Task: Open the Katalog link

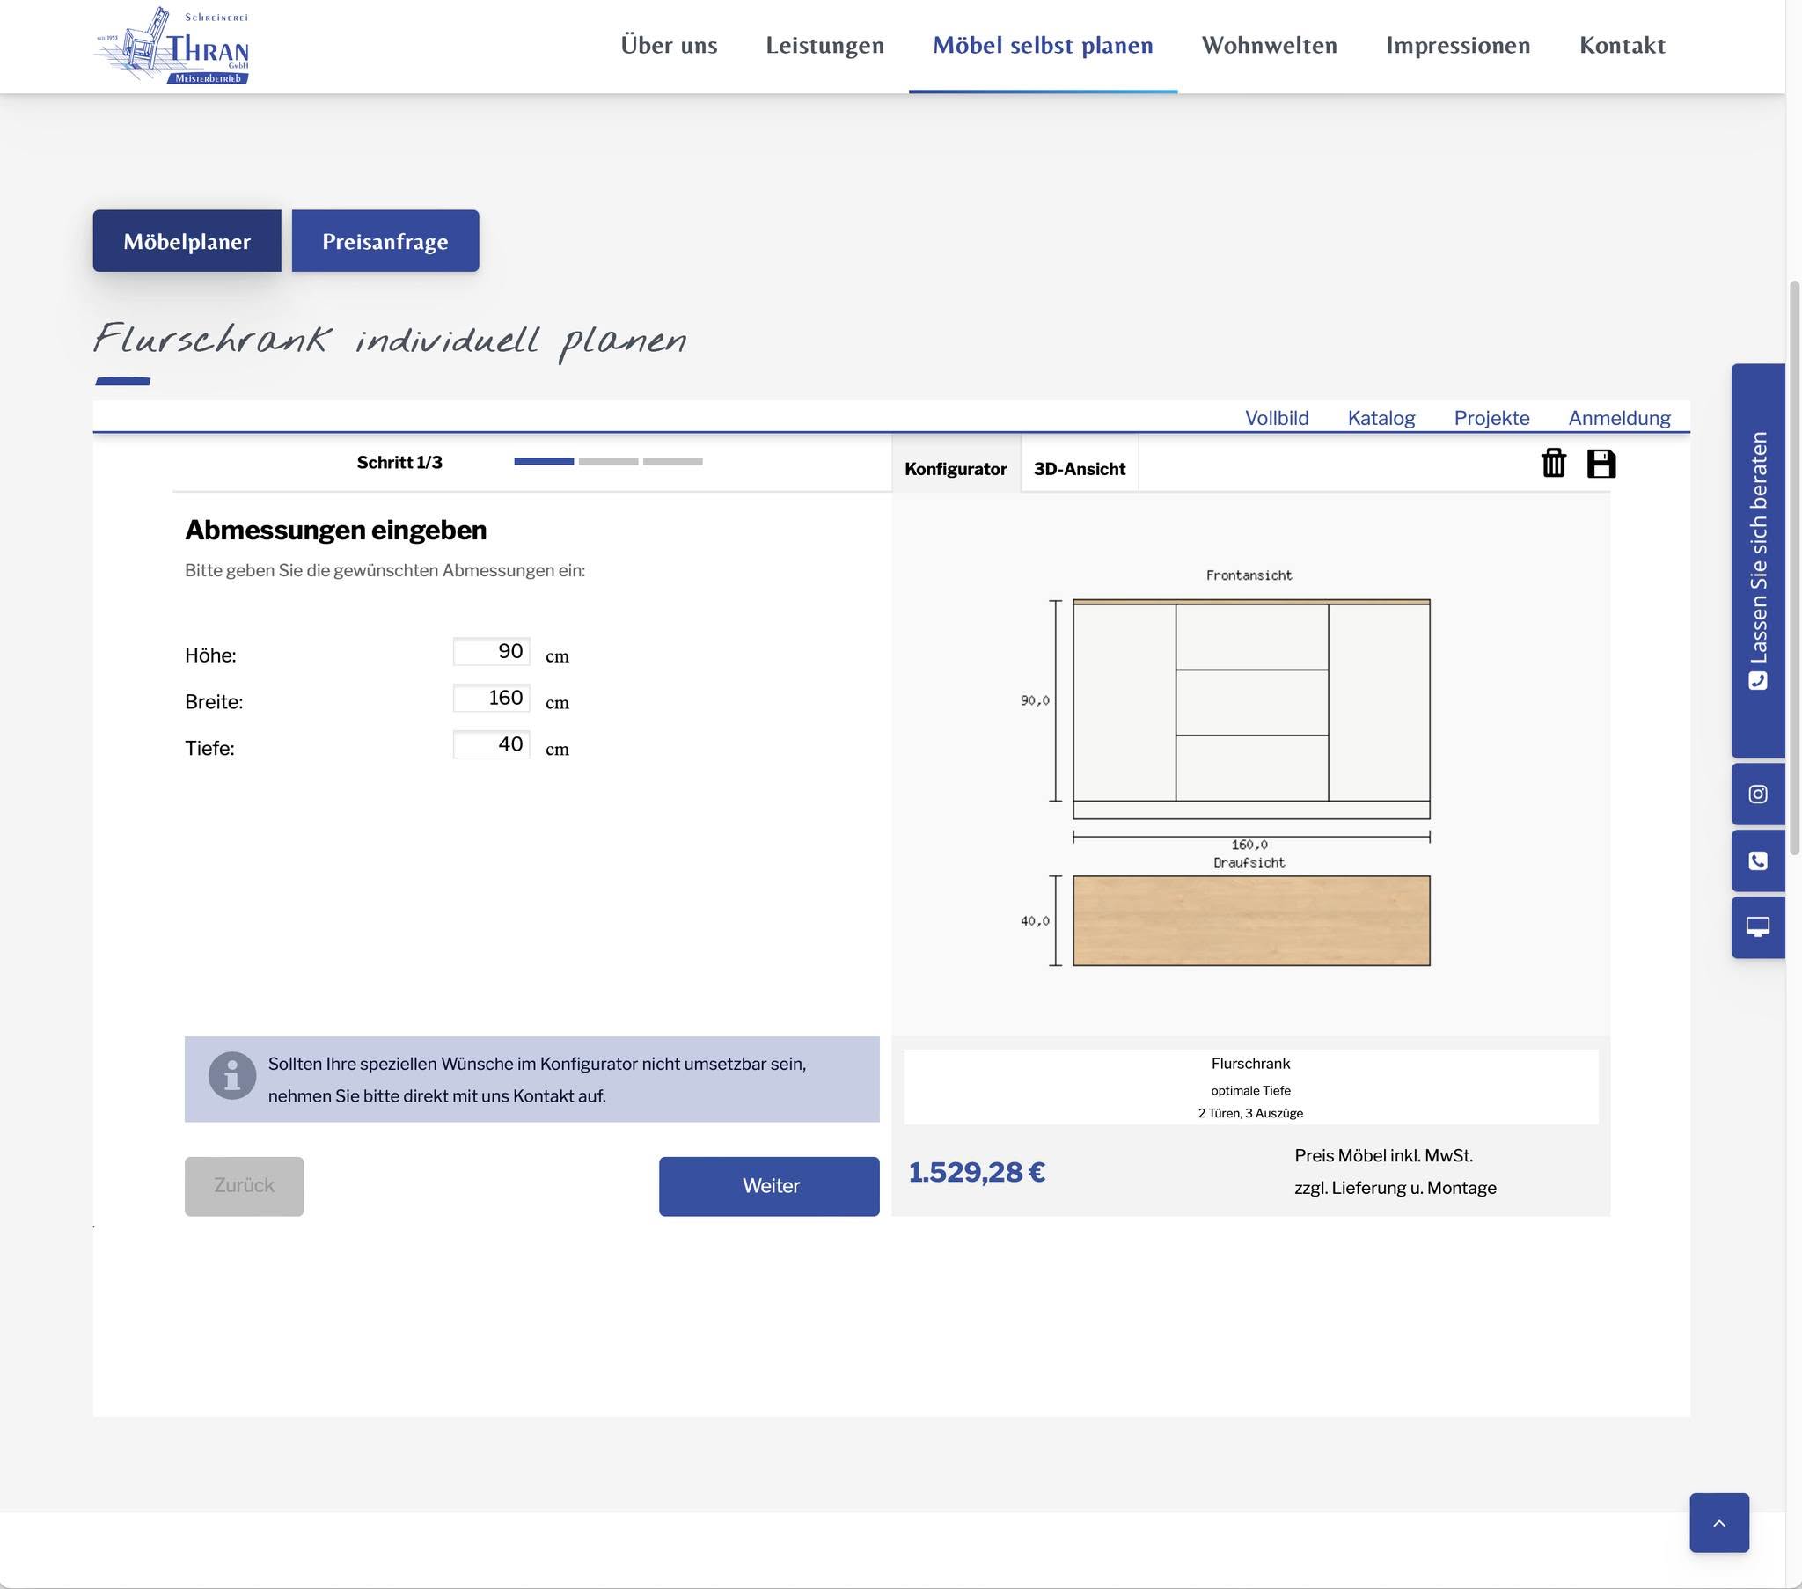Action: pyautogui.click(x=1381, y=418)
